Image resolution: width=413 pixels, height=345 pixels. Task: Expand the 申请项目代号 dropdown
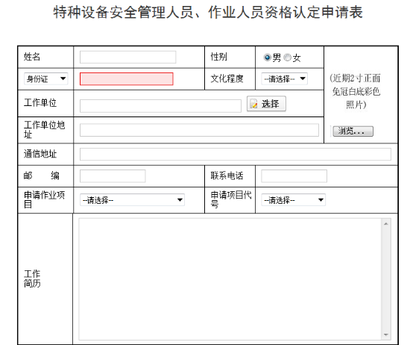coord(293,200)
